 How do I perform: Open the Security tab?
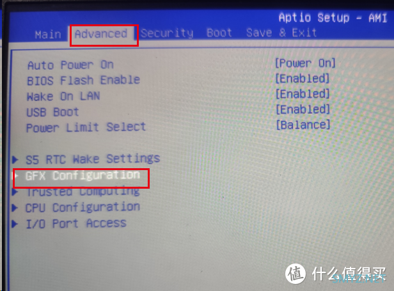167,33
